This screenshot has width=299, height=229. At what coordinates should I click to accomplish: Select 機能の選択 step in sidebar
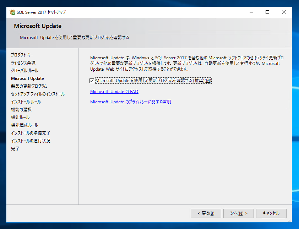pyautogui.click(x=21, y=110)
